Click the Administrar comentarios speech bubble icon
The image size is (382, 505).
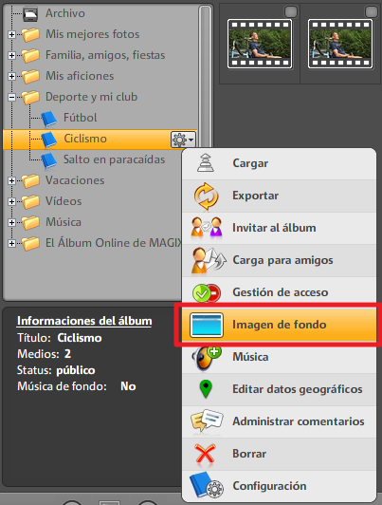[x=207, y=421]
